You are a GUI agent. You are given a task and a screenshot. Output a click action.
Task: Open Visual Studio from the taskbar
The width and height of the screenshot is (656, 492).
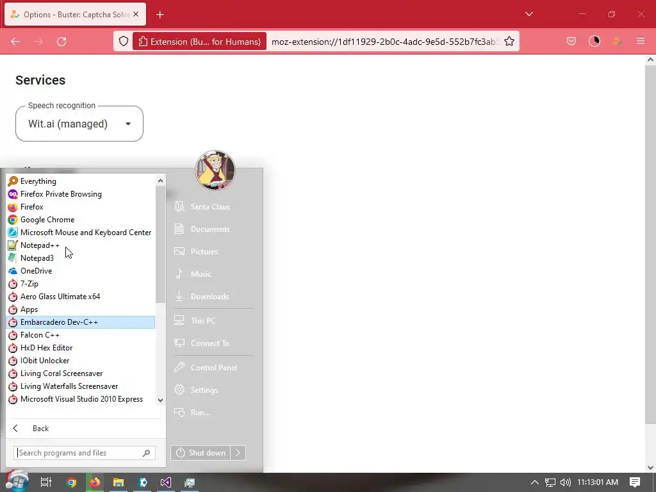tap(166, 482)
